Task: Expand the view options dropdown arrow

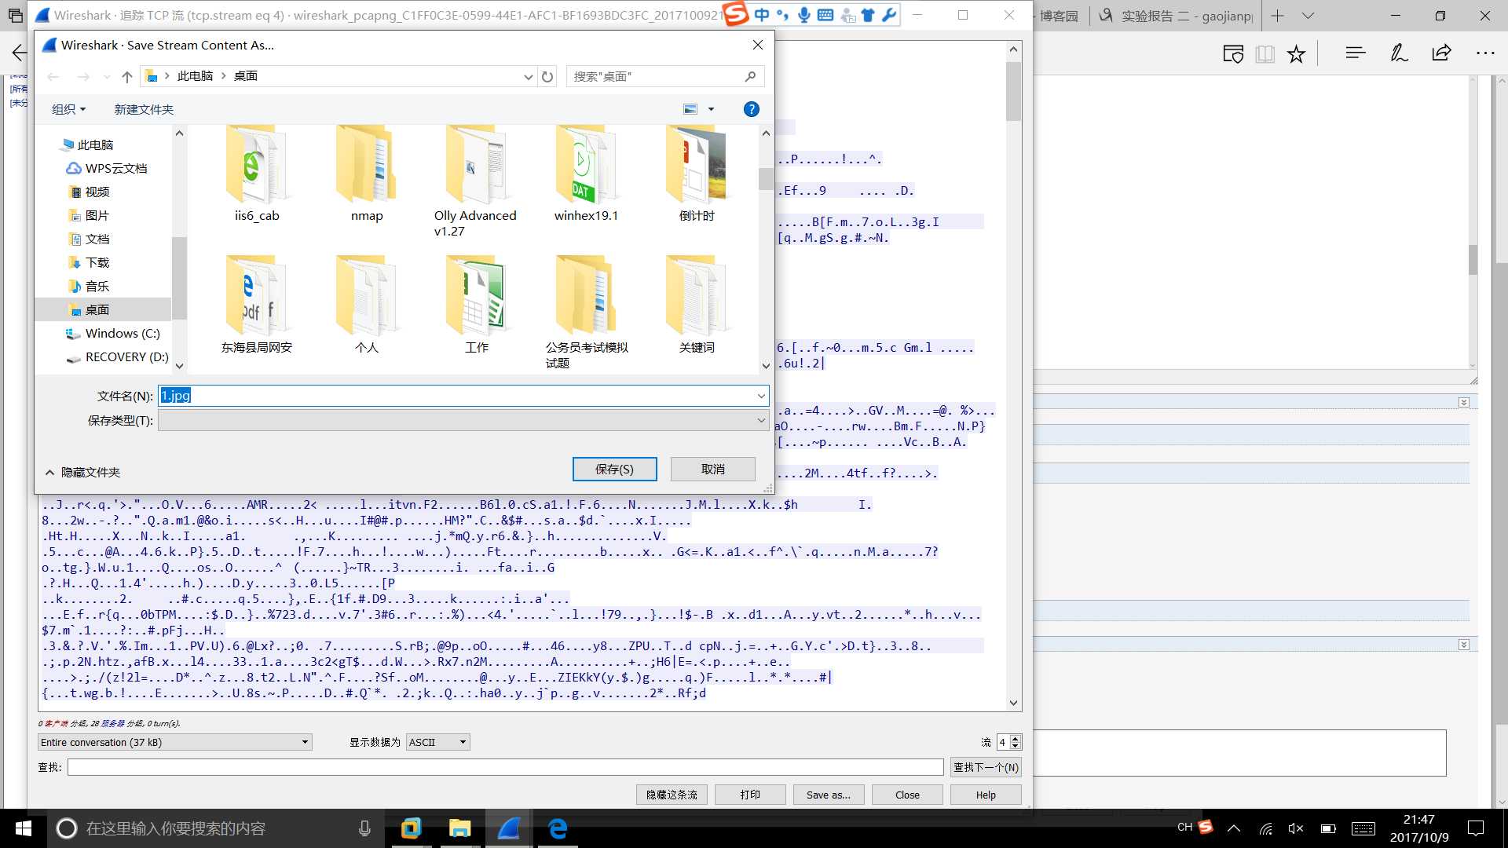Action: pos(712,109)
